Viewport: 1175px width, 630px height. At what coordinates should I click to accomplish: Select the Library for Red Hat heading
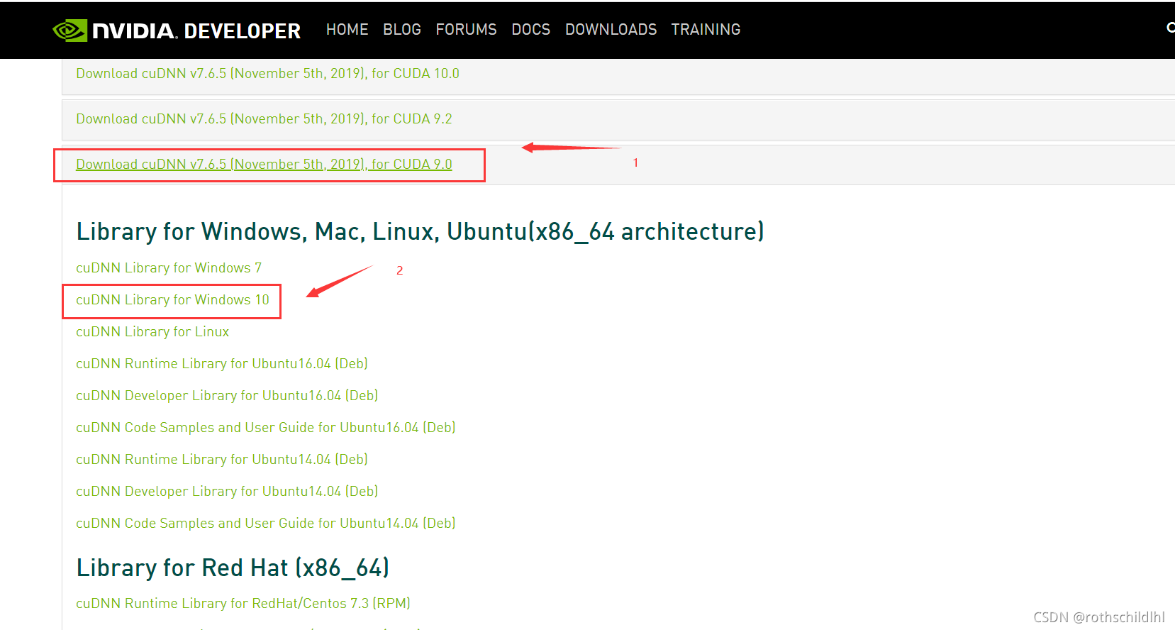[x=233, y=568]
